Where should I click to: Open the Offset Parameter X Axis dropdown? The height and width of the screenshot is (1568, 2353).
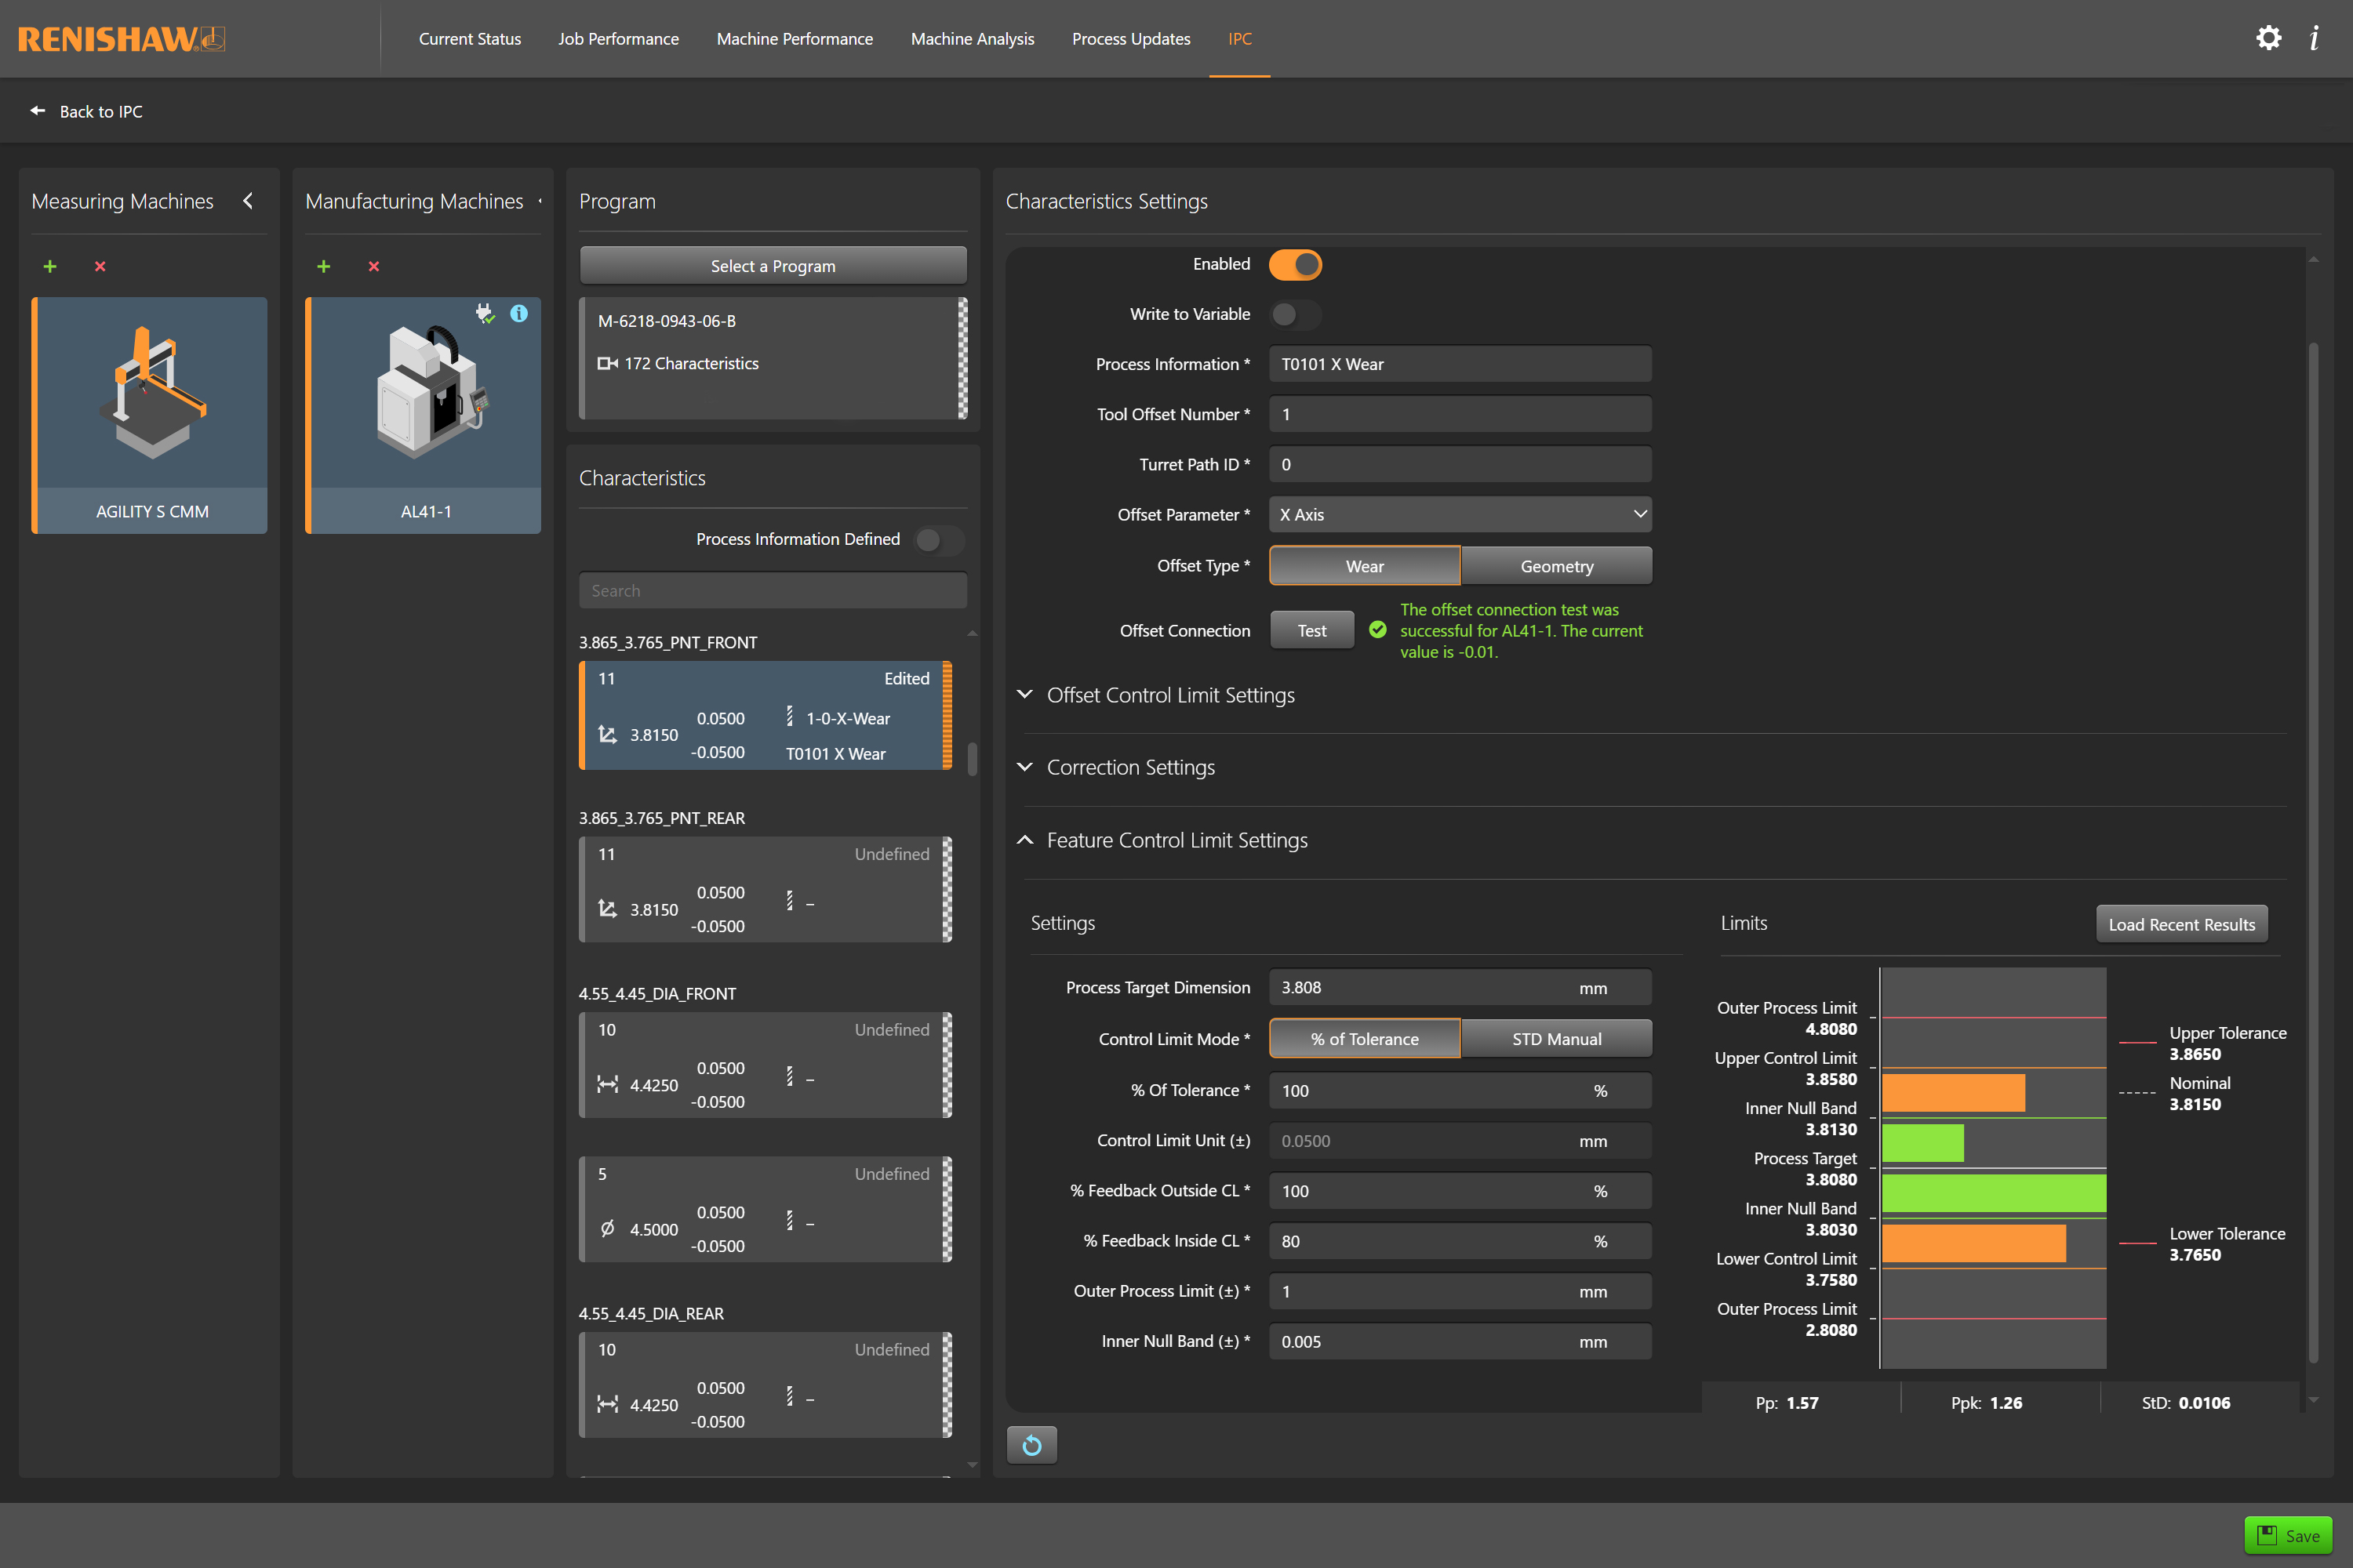click(x=1460, y=514)
